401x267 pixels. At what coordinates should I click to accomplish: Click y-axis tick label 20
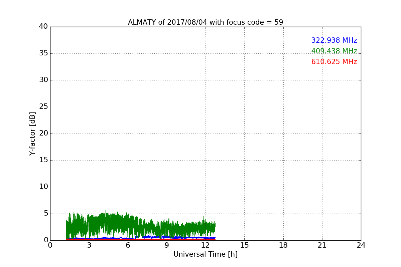click(x=43, y=133)
